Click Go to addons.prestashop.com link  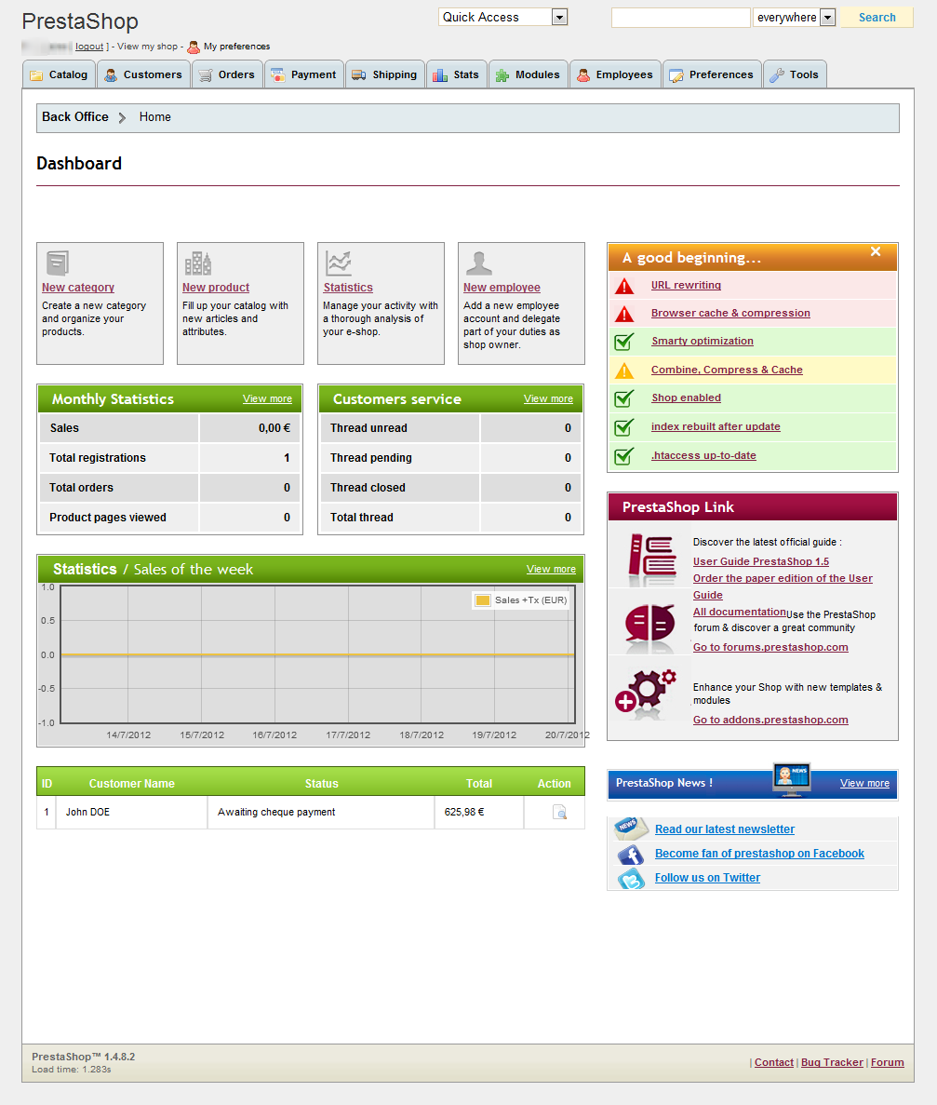pos(770,721)
